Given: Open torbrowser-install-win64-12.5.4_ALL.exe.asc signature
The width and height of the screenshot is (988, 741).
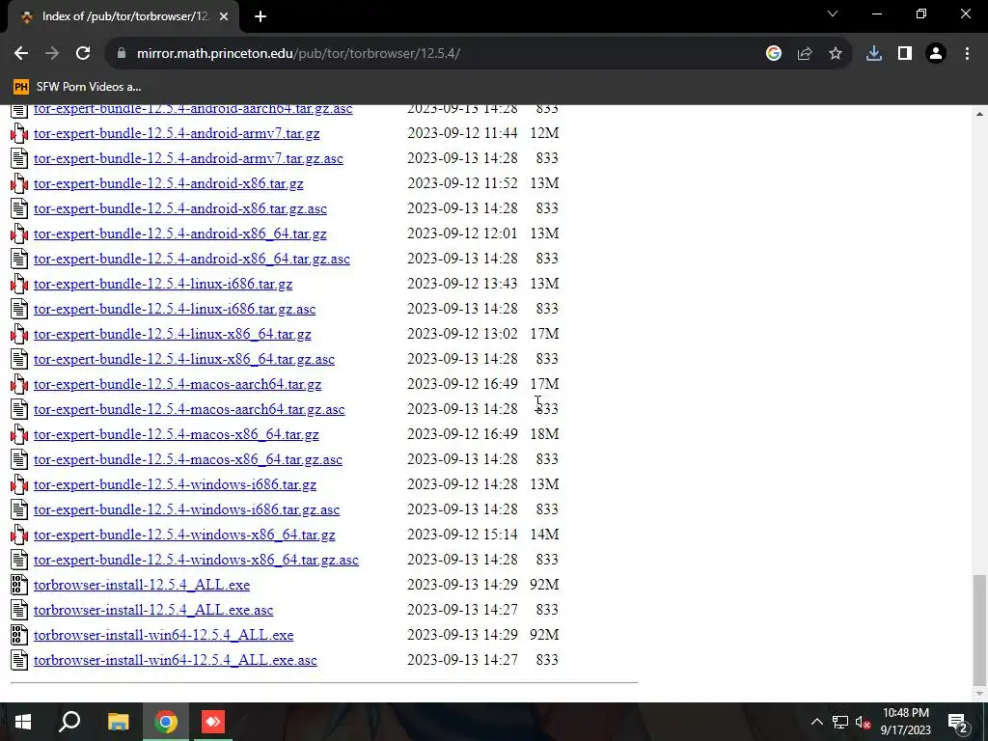Looking at the screenshot, I should click(176, 660).
